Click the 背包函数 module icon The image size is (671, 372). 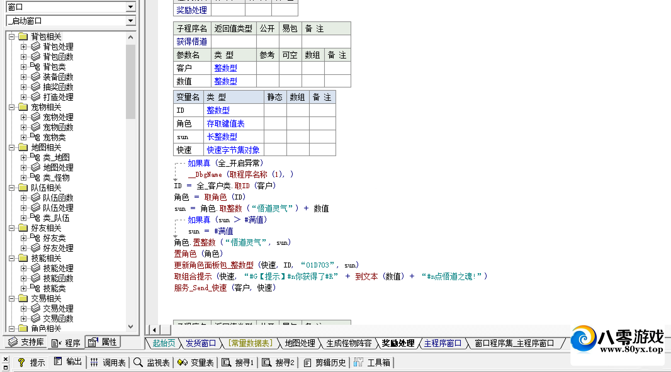pos(36,57)
